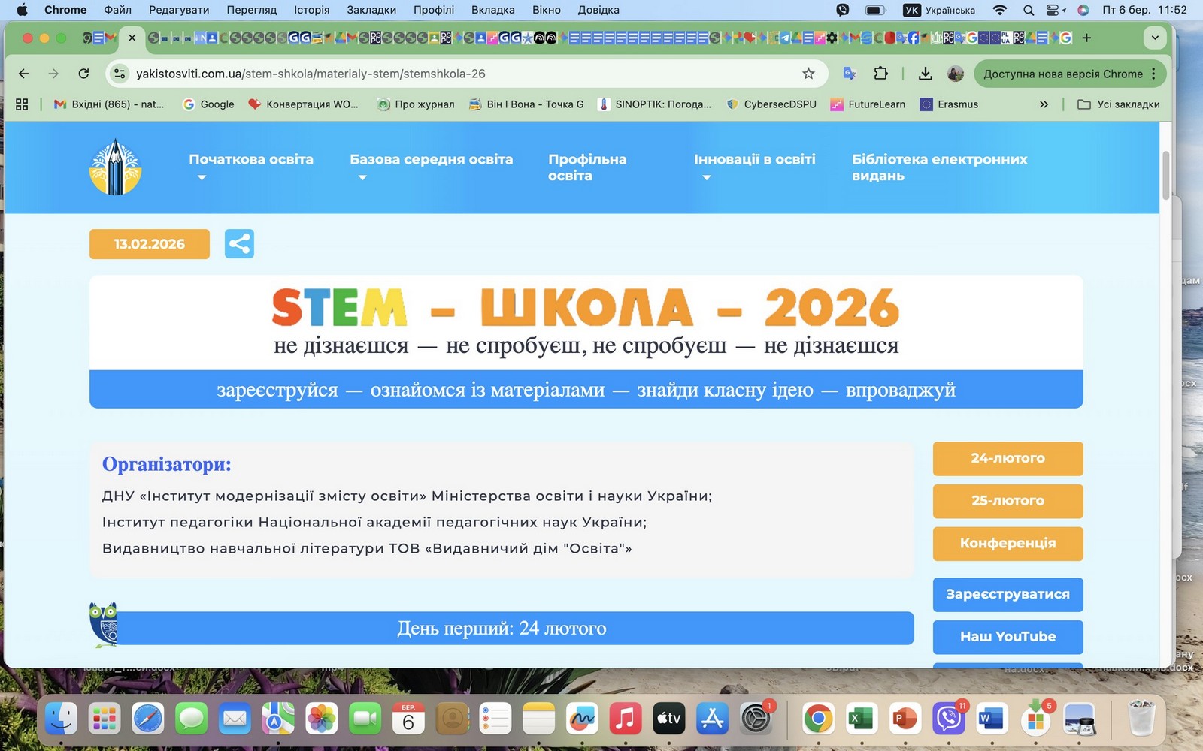Open the Chrome extensions puzzle icon
Viewport: 1203px width, 751px height.
880,74
